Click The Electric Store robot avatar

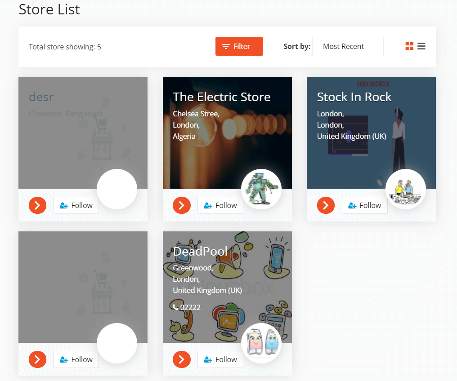tap(261, 189)
